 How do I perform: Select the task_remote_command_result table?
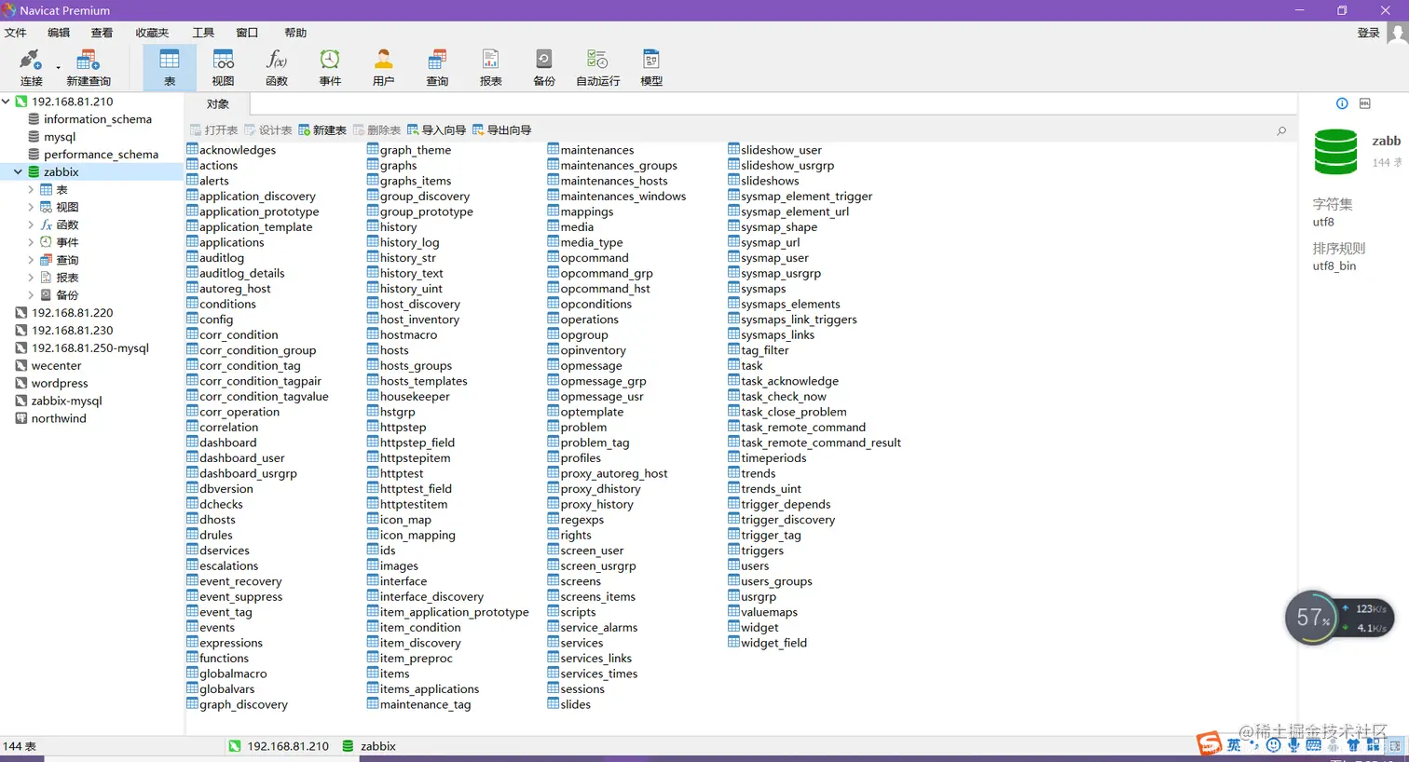tap(814, 442)
